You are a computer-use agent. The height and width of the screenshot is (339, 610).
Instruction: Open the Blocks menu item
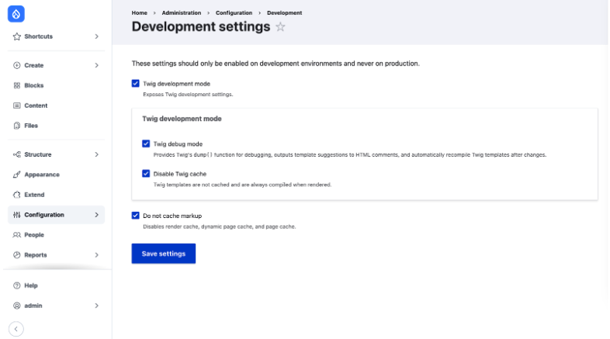coord(57,85)
